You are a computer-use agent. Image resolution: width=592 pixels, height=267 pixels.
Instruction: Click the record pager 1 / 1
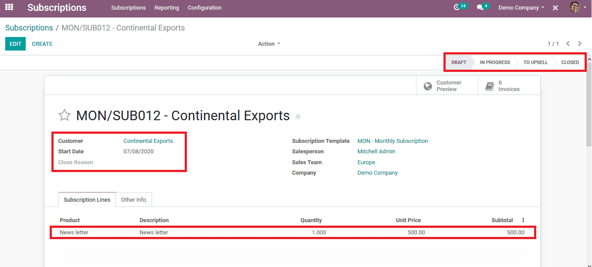click(553, 44)
